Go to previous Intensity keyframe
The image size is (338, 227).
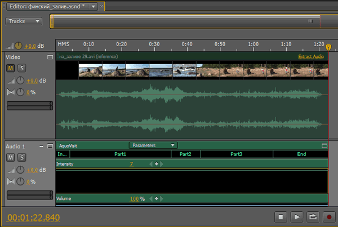(151, 164)
